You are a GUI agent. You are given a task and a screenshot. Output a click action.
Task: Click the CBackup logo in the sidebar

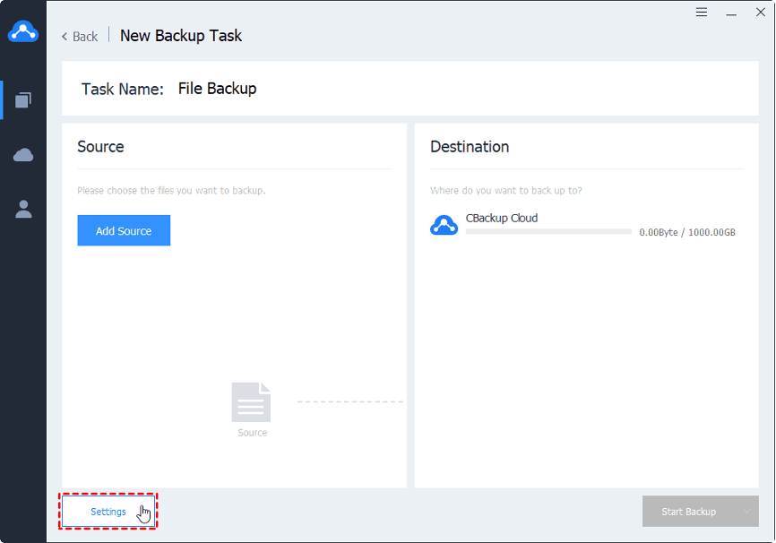coord(23,32)
